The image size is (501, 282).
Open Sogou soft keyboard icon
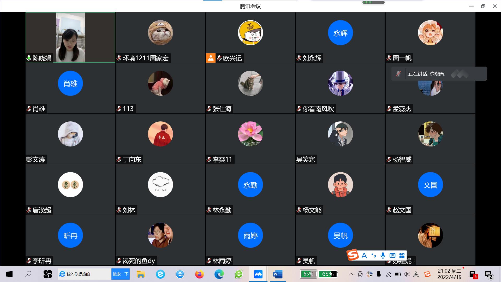click(x=392, y=255)
